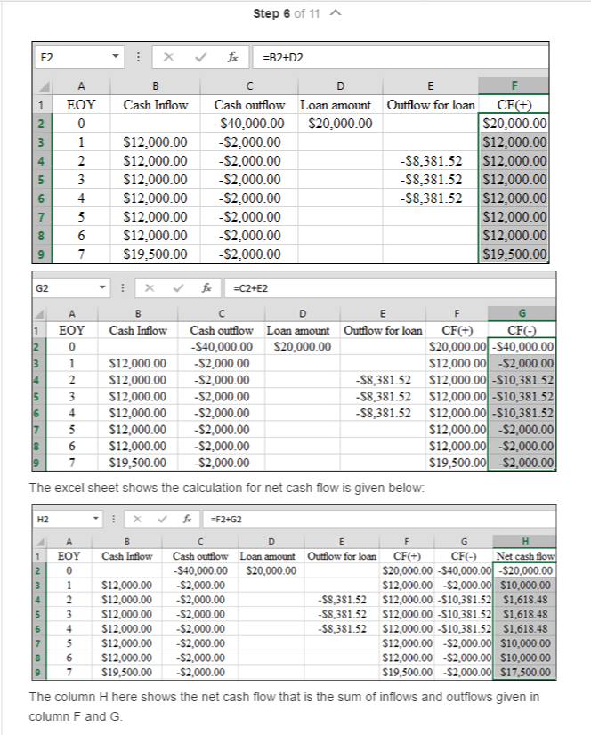Click the CF(-) header cell in second sheet

coord(522,330)
